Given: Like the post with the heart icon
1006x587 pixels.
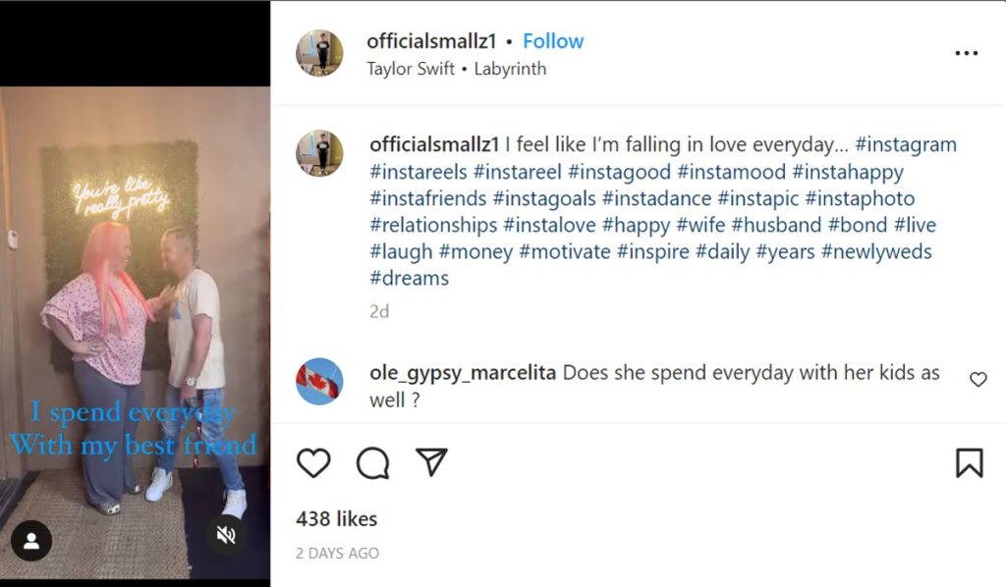Looking at the screenshot, I should [313, 462].
